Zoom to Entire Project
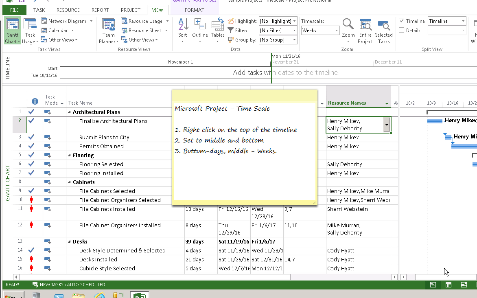 tap(365, 30)
